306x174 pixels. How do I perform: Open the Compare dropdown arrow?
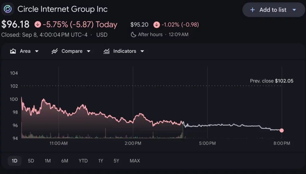(89, 51)
